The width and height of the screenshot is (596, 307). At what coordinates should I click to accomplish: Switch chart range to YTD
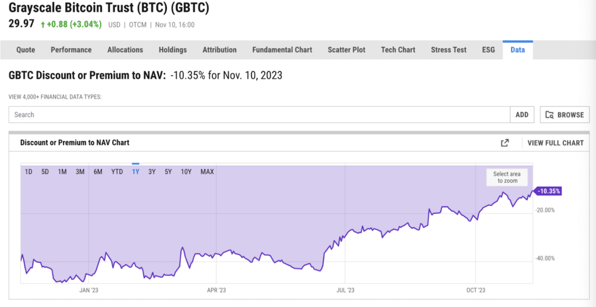117,172
